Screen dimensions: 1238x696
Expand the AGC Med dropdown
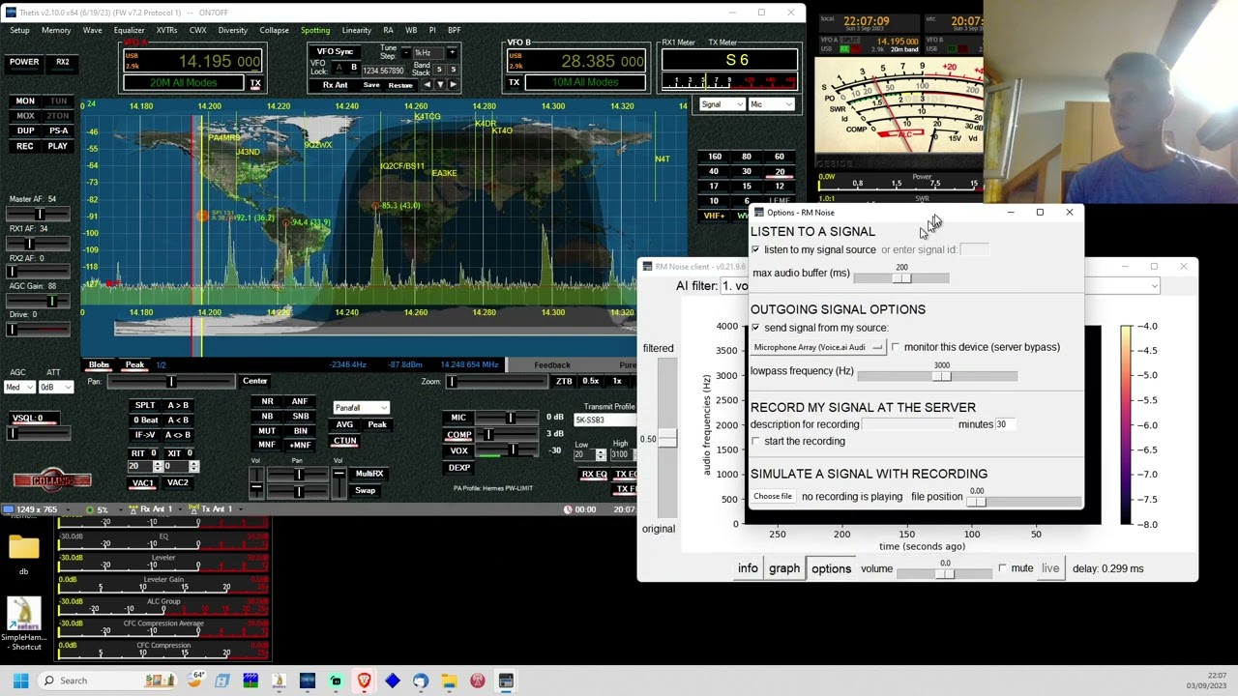click(x=19, y=387)
